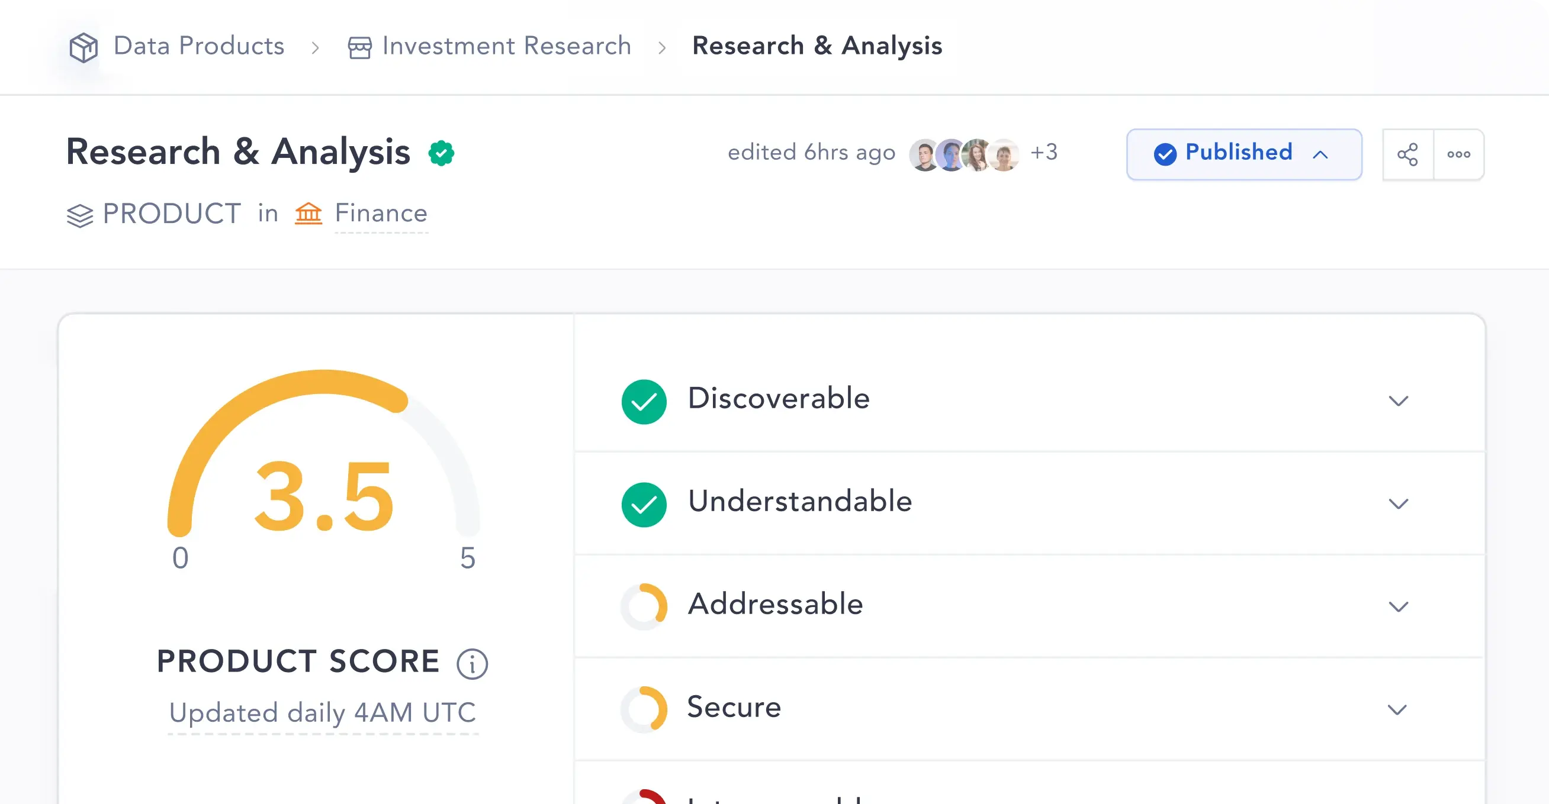Open the Published status dropdown
Image resolution: width=1549 pixels, height=804 pixels.
click(x=1243, y=154)
